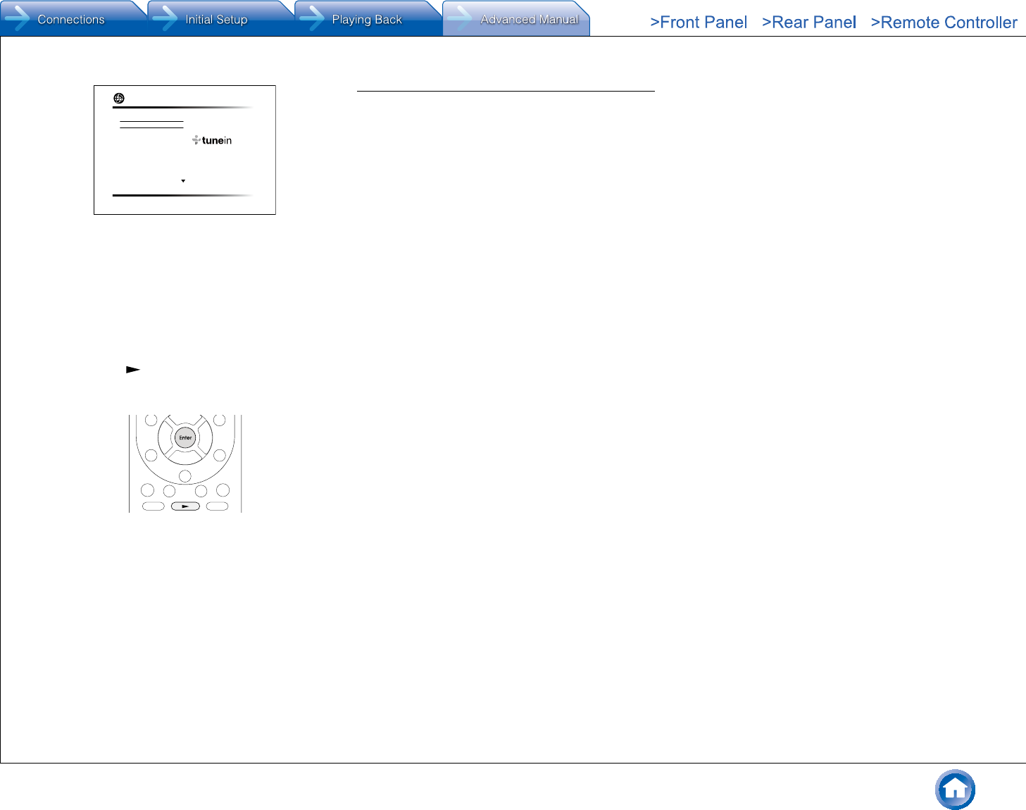Select the Advanced Manual tab
Viewport: 1026px width, 810px height.
(516, 19)
